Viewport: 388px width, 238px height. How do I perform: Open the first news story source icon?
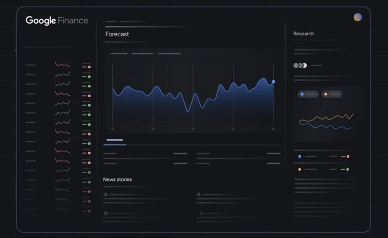coord(106,195)
